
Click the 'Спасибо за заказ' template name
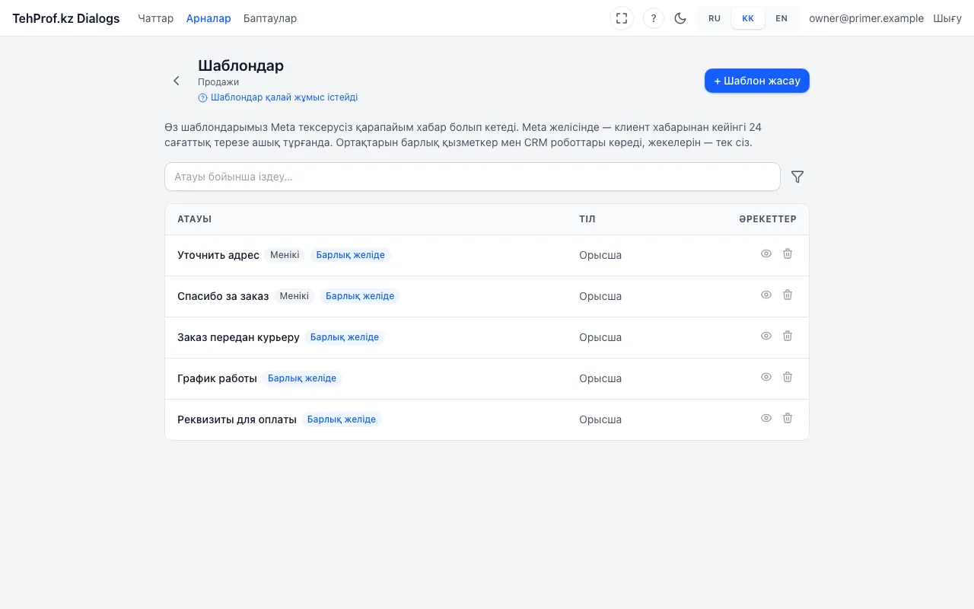coord(223,296)
